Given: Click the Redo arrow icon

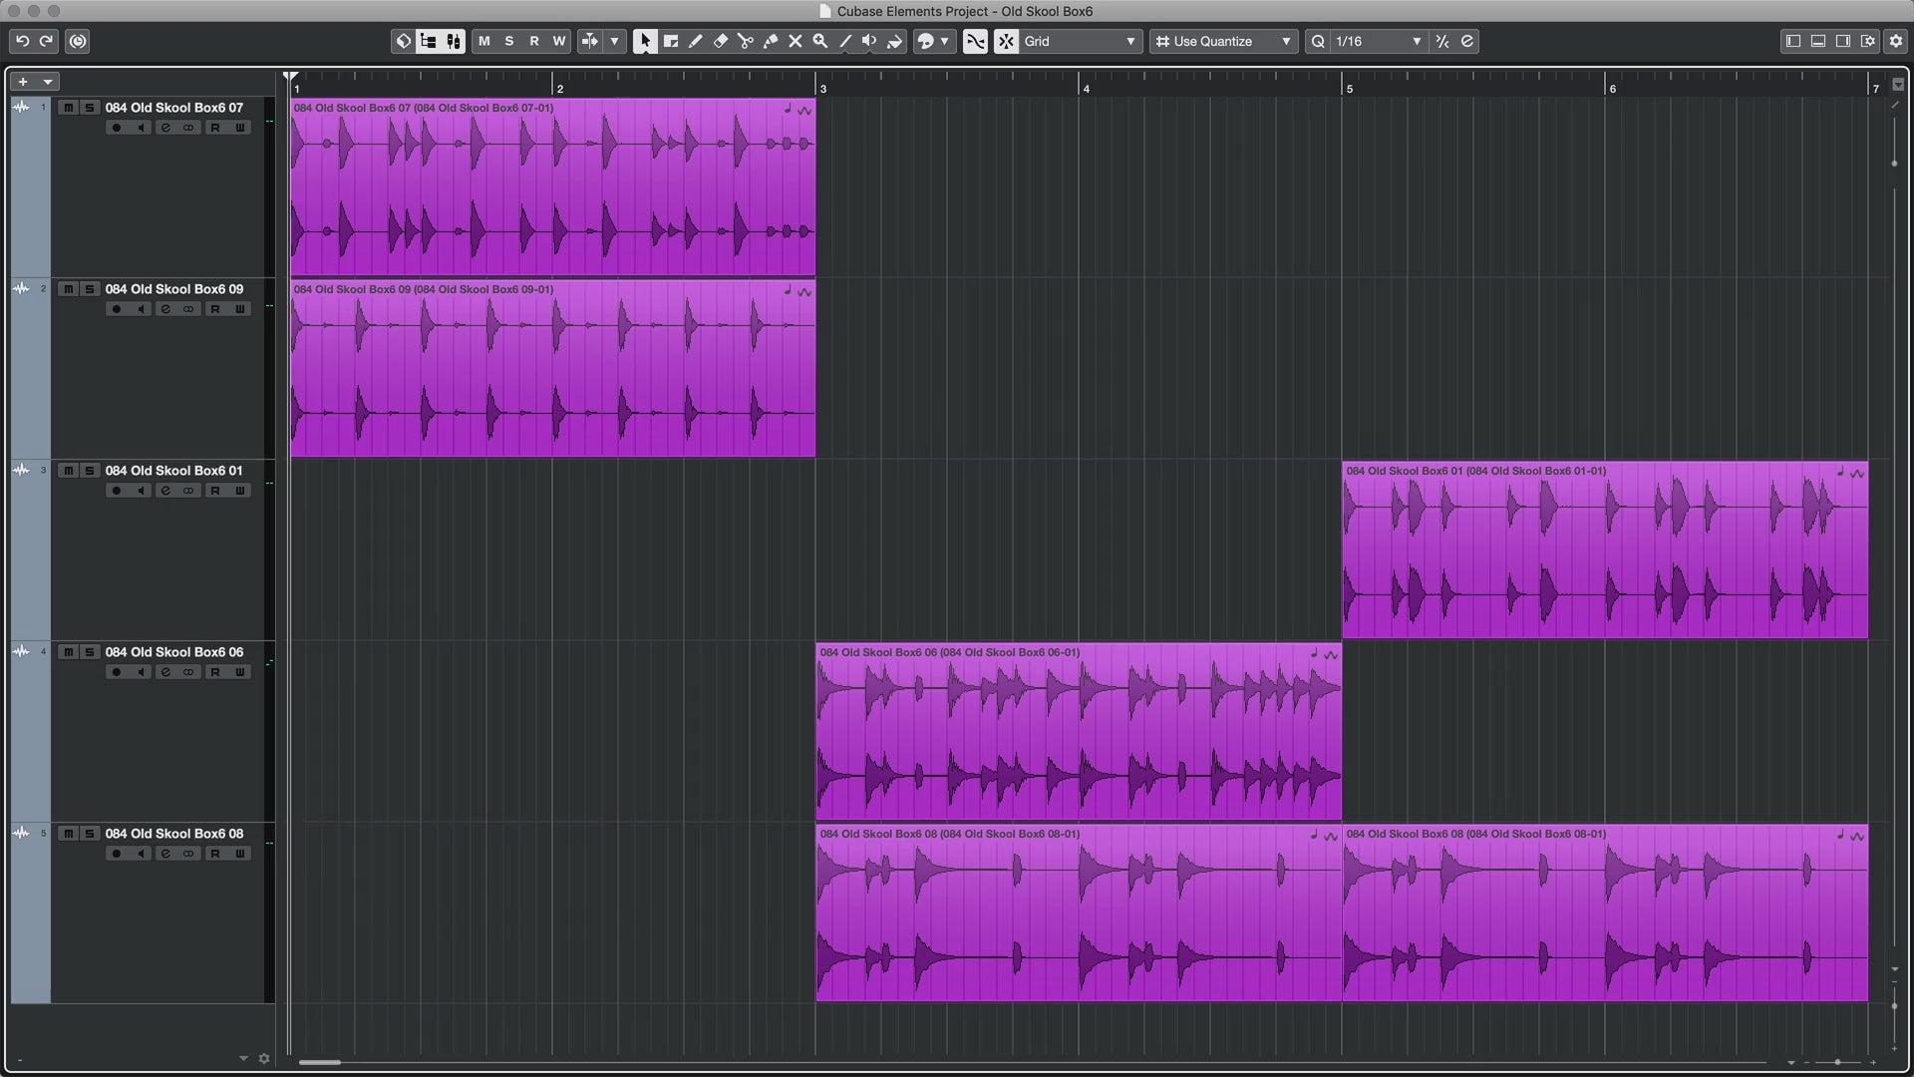Looking at the screenshot, I should pos(46,41).
